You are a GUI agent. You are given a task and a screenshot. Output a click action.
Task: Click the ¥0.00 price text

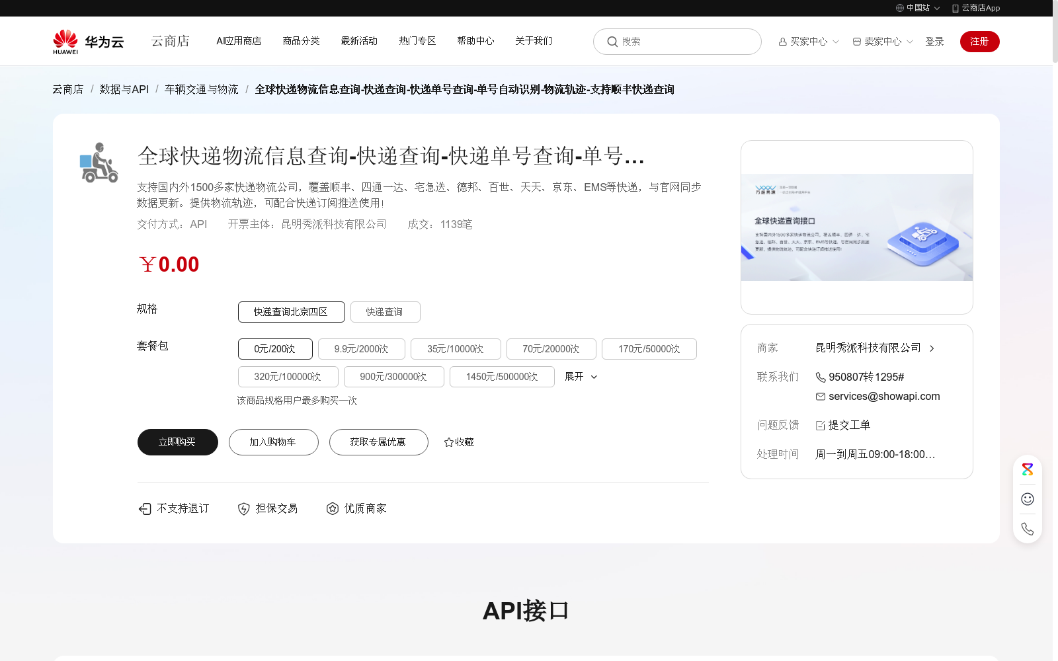pyautogui.click(x=169, y=264)
